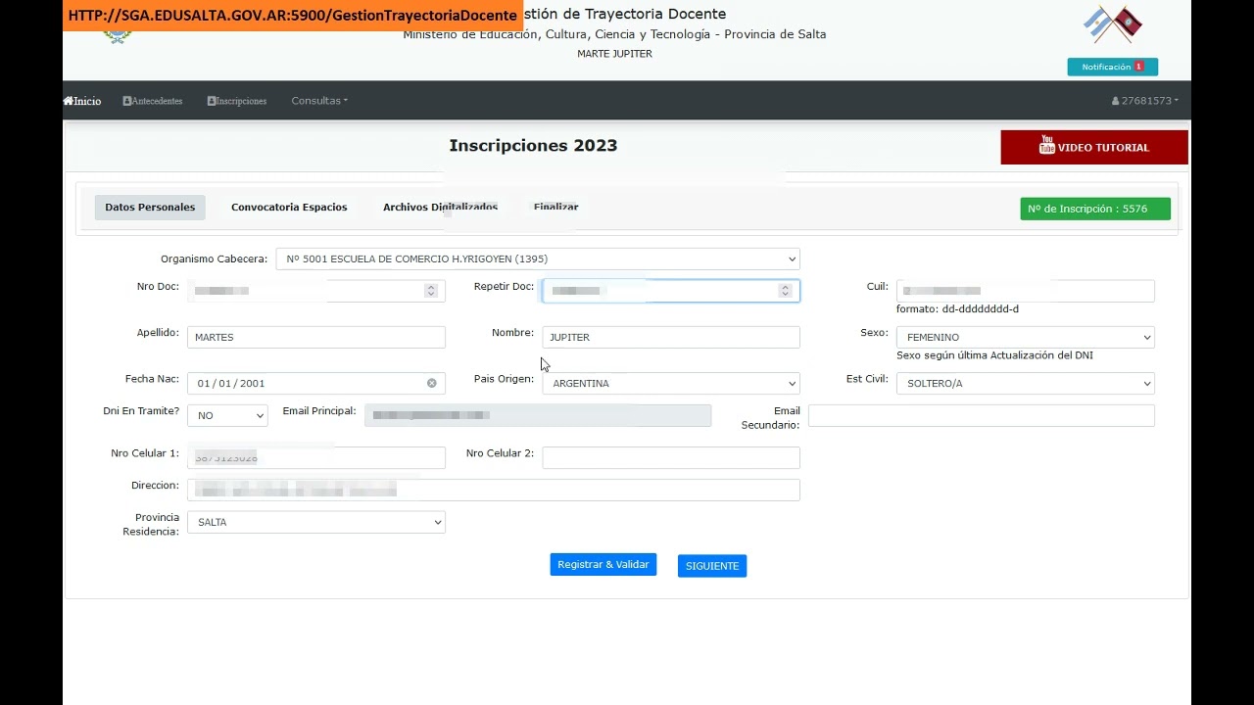Image resolution: width=1254 pixels, height=705 pixels.
Task: Click Antecedentes icon in navbar
Action: [x=127, y=101]
